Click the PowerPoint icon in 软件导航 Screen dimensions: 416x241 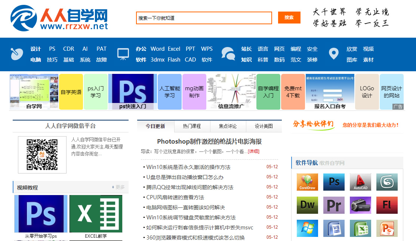click(387, 228)
